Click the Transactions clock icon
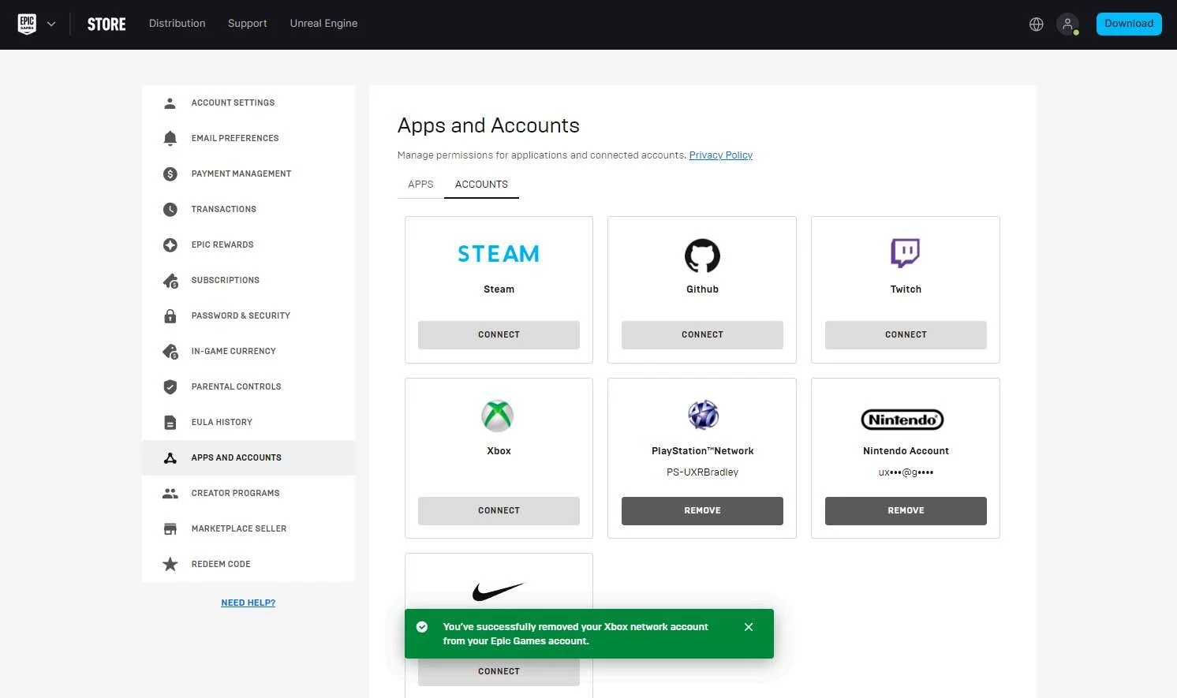This screenshot has height=698, width=1177. point(170,210)
